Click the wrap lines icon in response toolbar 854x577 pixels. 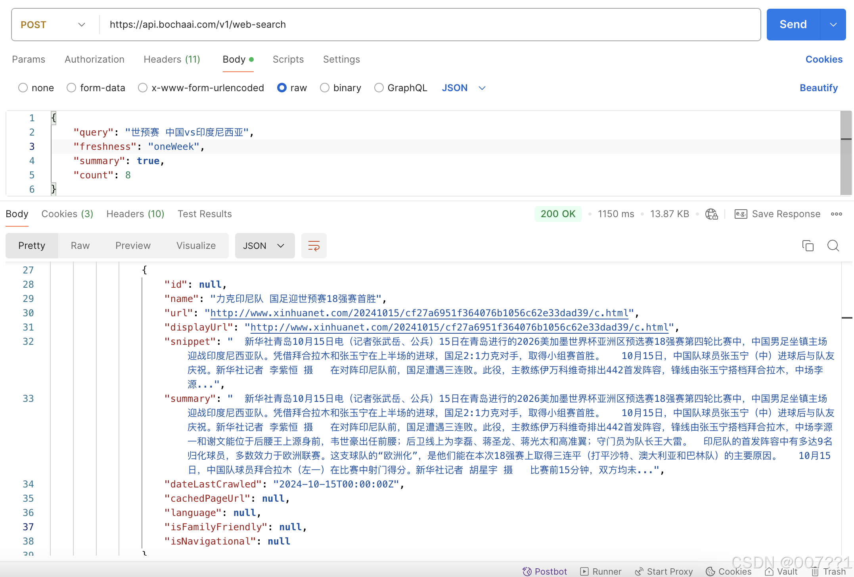(x=314, y=246)
